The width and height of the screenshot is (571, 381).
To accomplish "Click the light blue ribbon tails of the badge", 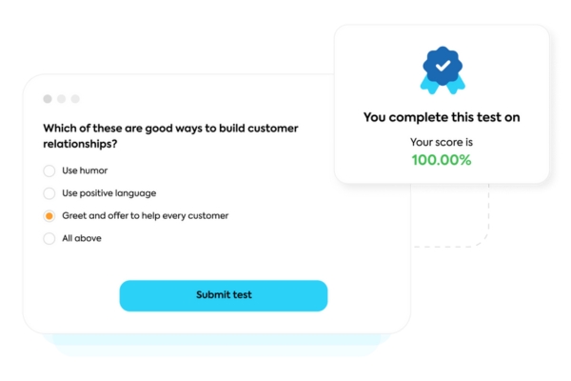I will [x=443, y=86].
